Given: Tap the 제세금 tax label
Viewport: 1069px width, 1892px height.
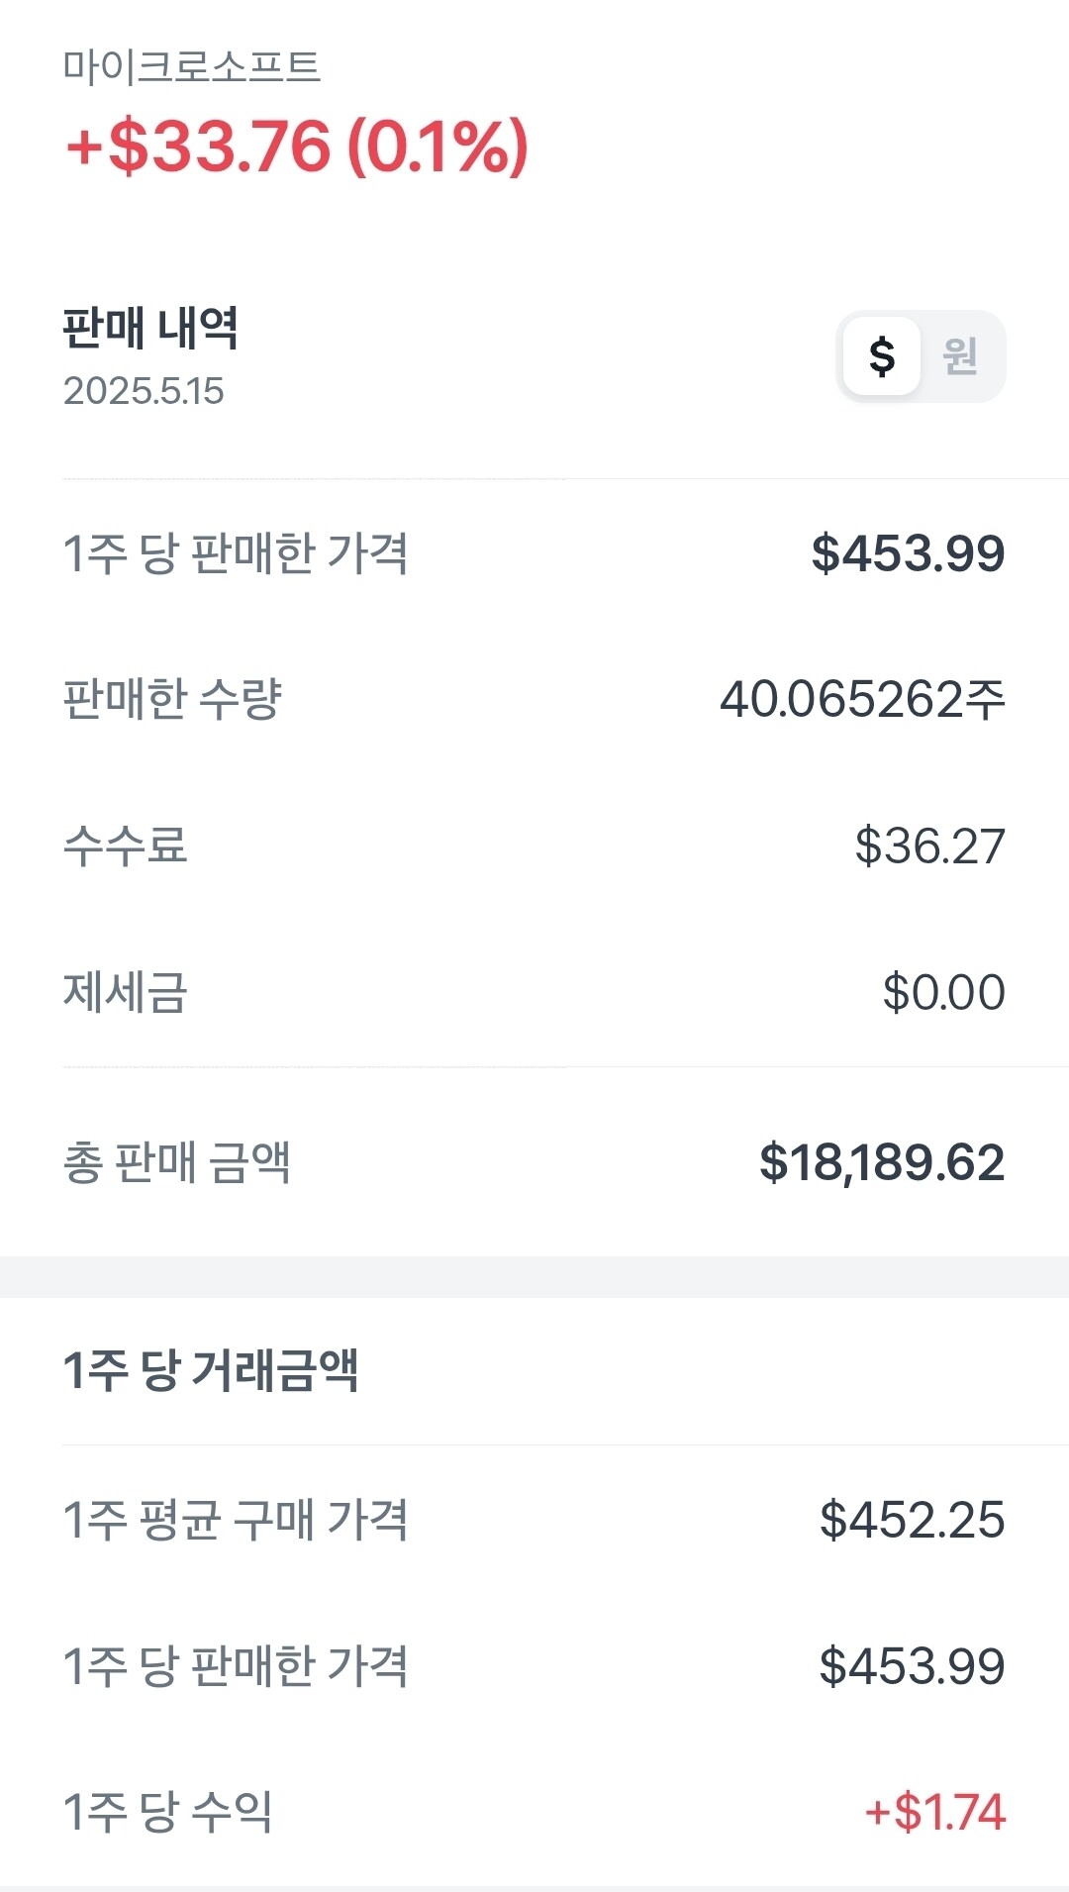Looking at the screenshot, I should click(x=126, y=992).
